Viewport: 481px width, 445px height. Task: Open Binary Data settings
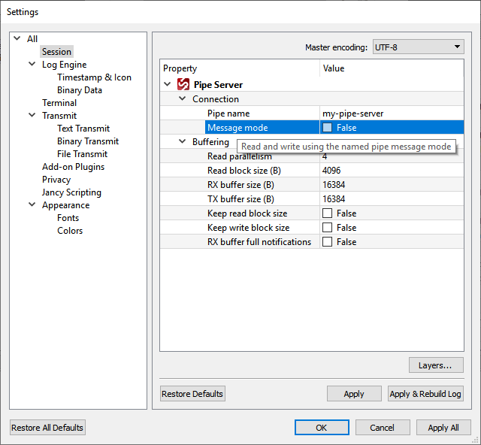click(x=80, y=90)
